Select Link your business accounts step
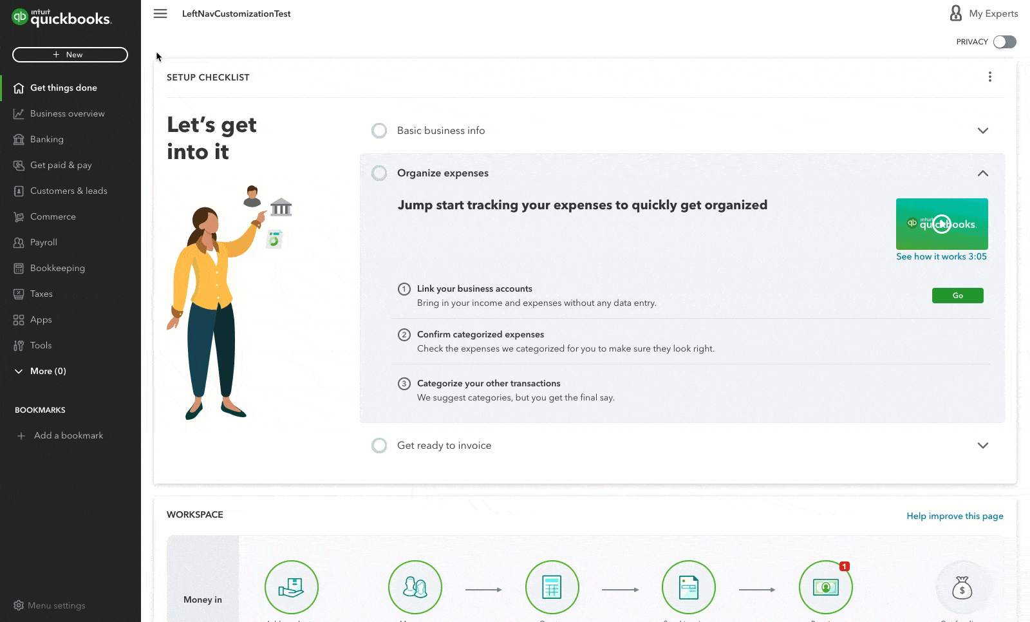This screenshot has height=622, width=1030. pyautogui.click(x=474, y=289)
